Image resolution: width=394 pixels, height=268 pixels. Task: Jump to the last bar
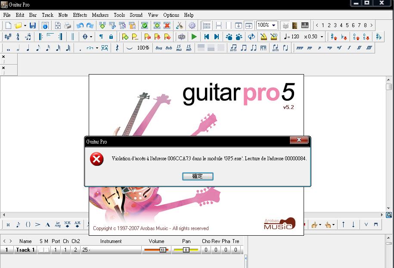[x=216, y=37]
